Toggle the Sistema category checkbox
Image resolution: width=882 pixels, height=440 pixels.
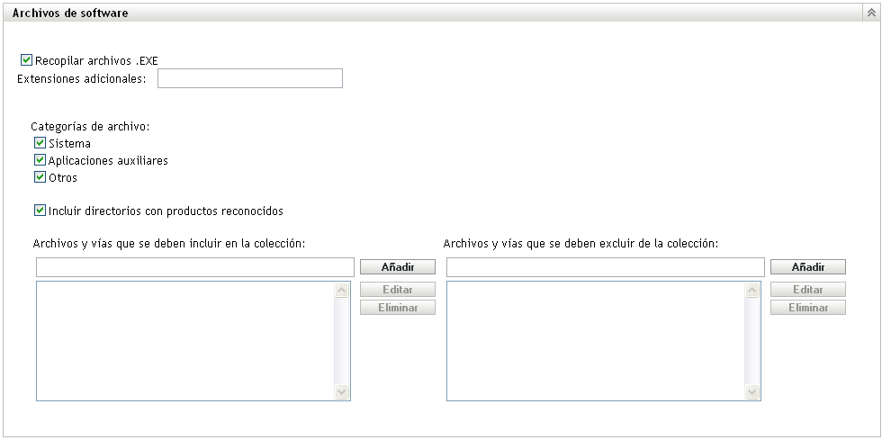[40, 143]
